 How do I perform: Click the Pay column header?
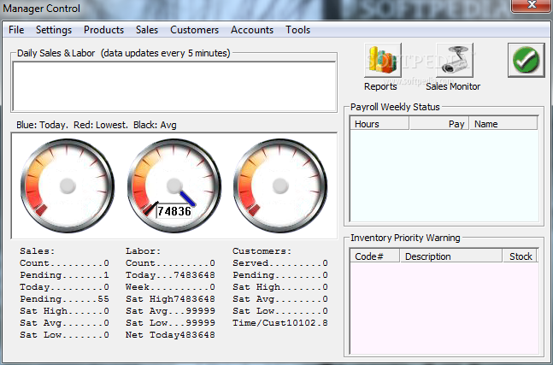click(439, 124)
